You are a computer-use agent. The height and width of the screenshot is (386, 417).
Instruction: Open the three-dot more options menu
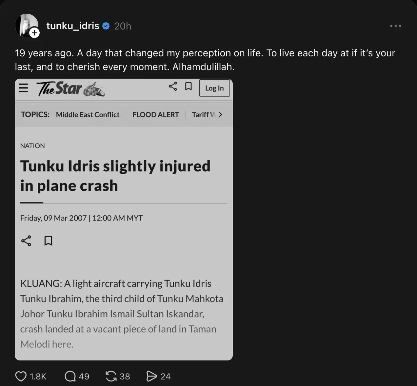point(395,26)
